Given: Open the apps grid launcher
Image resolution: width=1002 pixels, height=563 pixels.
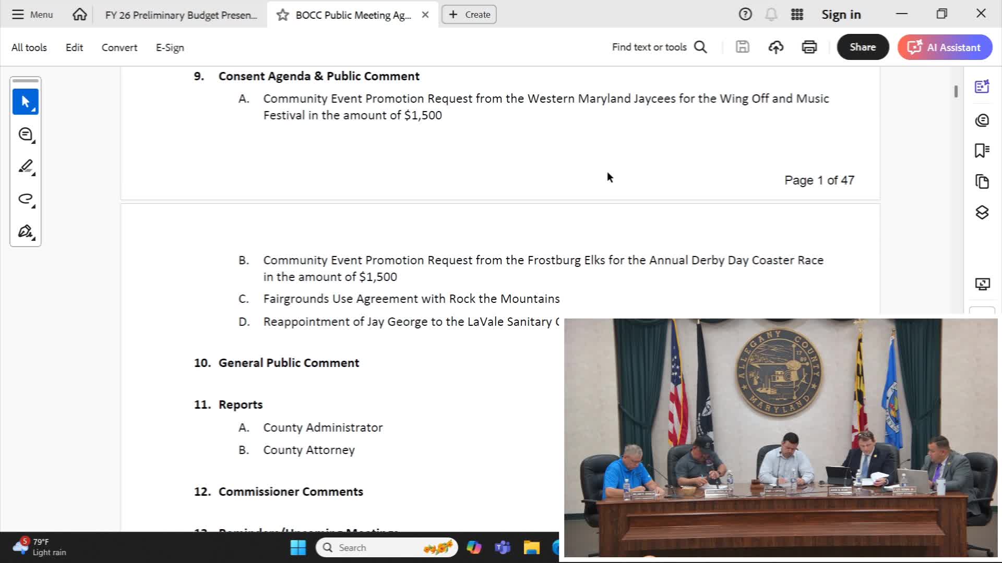Looking at the screenshot, I should 797,15.
